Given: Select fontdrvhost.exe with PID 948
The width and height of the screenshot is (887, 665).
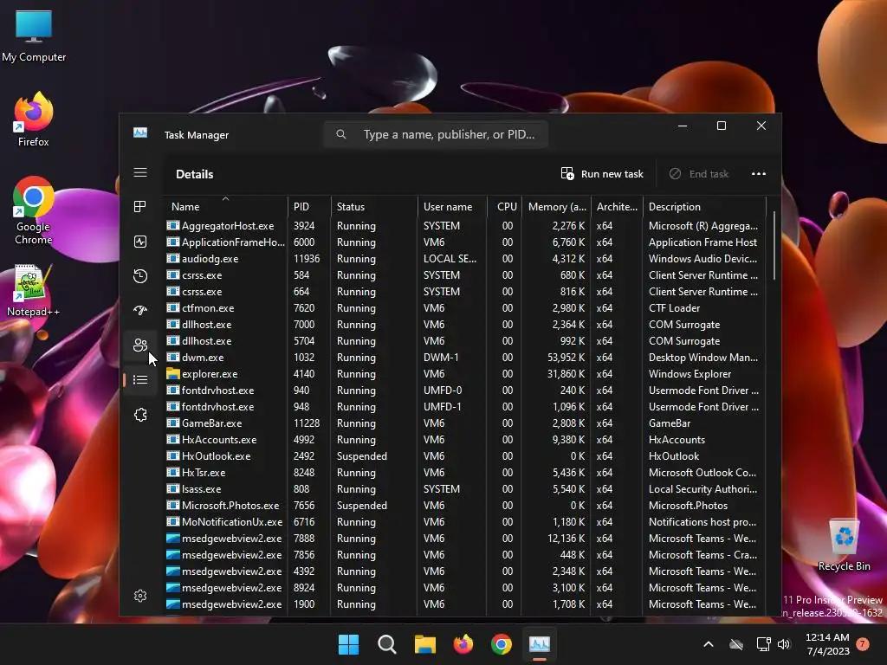Looking at the screenshot, I should click(465, 407).
